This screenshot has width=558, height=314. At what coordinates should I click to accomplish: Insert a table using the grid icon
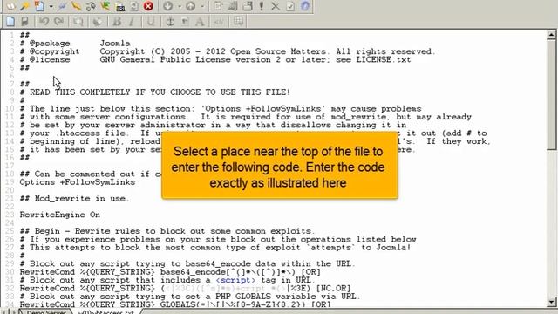point(238,21)
